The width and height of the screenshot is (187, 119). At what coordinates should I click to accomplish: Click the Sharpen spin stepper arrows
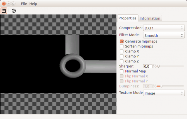pos(154,66)
